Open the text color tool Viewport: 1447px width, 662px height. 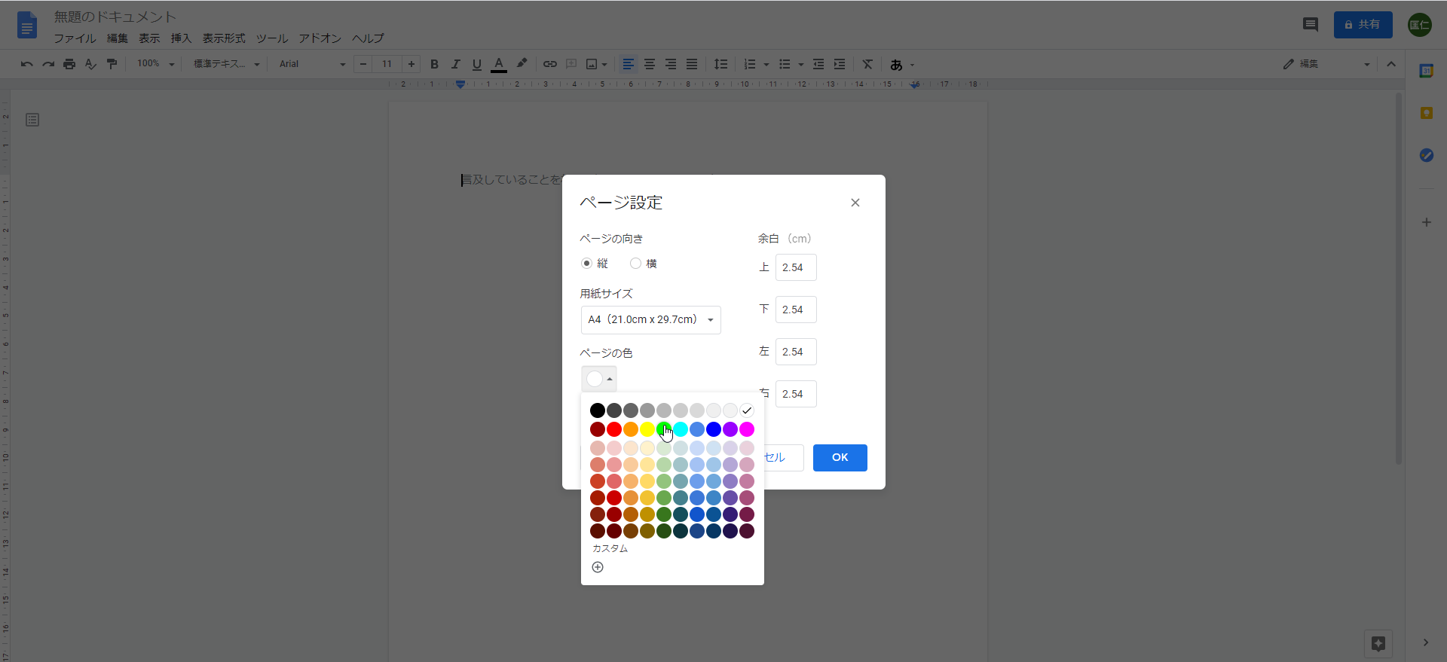(498, 64)
